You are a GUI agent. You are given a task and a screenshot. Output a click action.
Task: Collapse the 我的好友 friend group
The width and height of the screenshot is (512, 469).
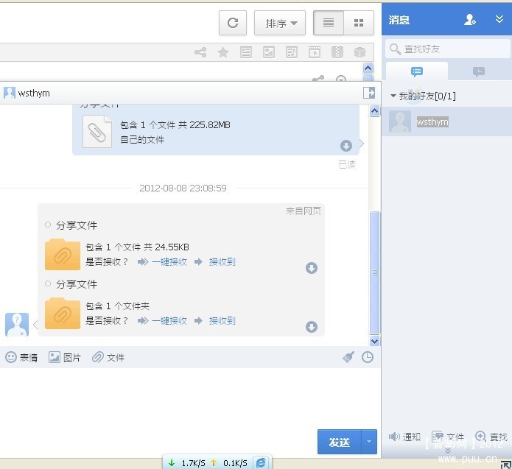pos(393,96)
